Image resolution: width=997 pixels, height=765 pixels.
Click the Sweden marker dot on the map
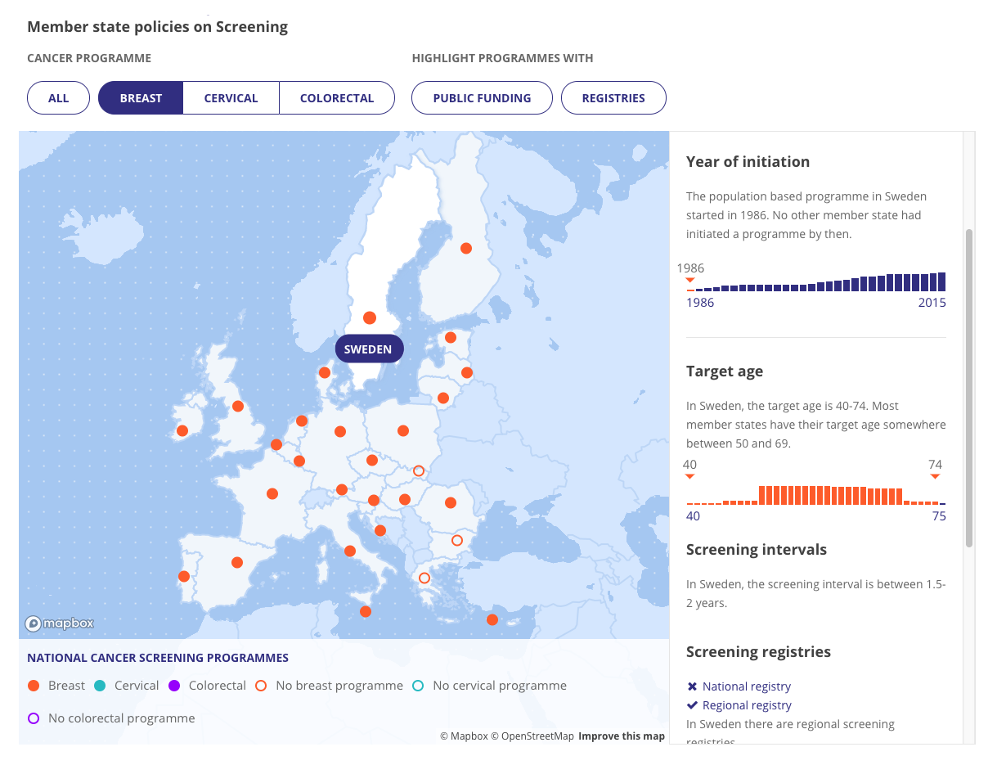370,317
